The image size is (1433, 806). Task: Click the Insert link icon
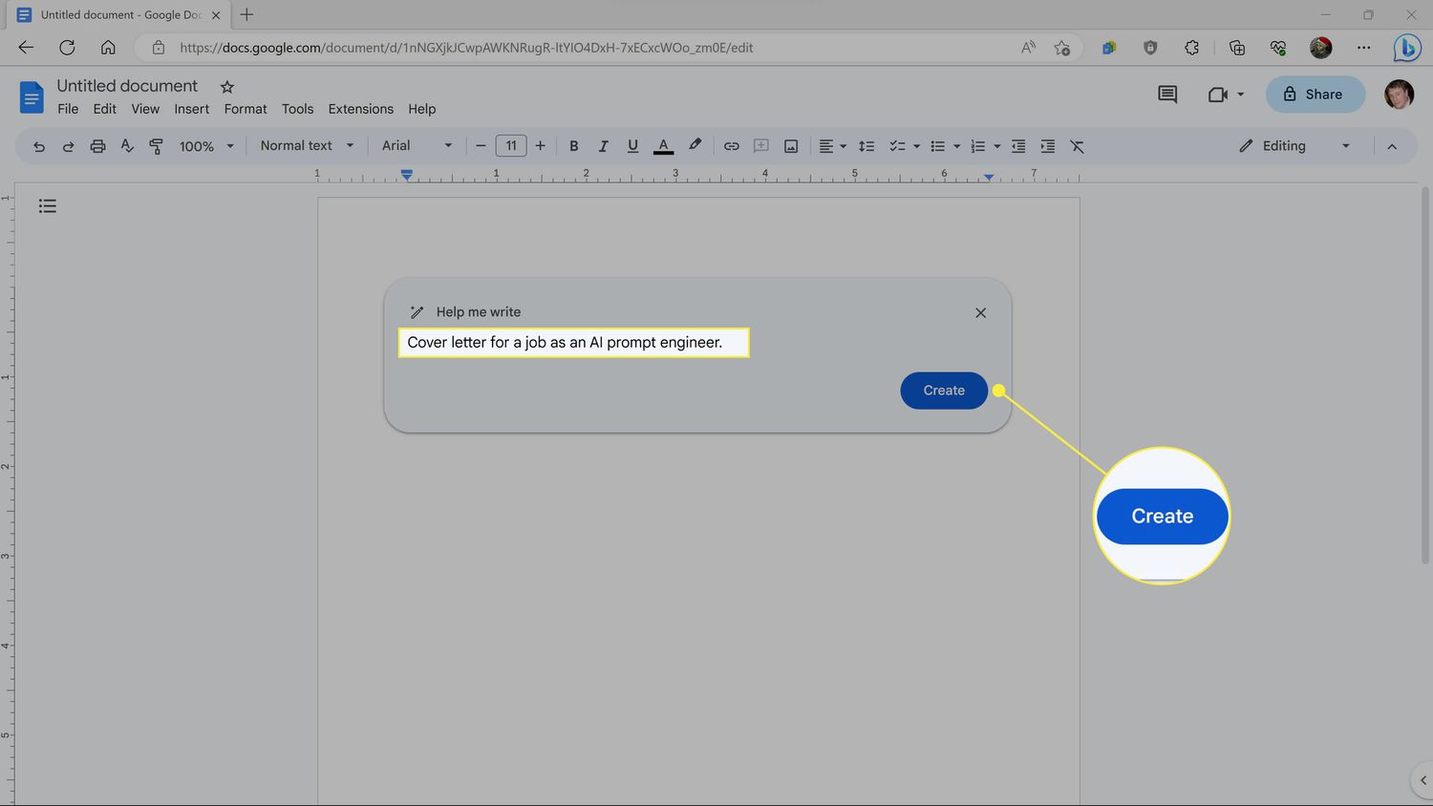[x=731, y=146]
